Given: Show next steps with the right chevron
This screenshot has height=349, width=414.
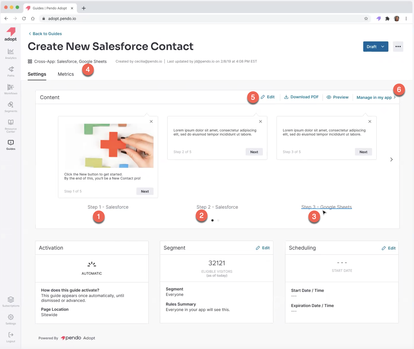Looking at the screenshot, I should click(x=391, y=160).
